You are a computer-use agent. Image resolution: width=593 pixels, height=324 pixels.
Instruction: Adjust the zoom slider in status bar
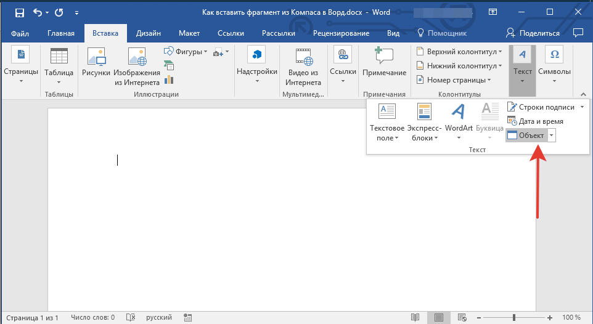(x=513, y=317)
